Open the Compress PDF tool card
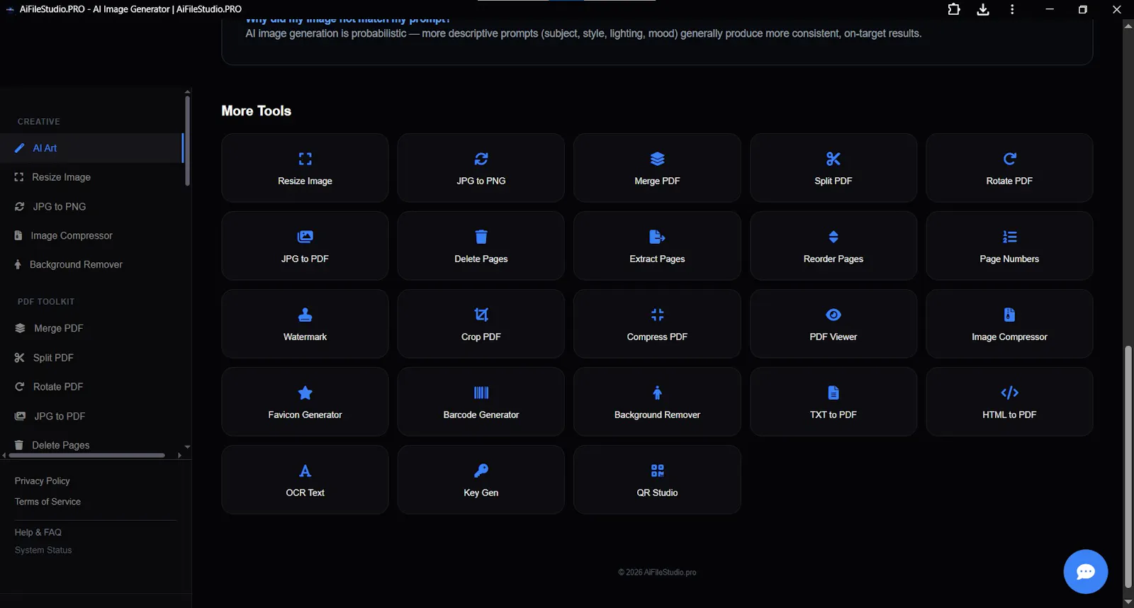This screenshot has width=1134, height=608. click(657, 324)
